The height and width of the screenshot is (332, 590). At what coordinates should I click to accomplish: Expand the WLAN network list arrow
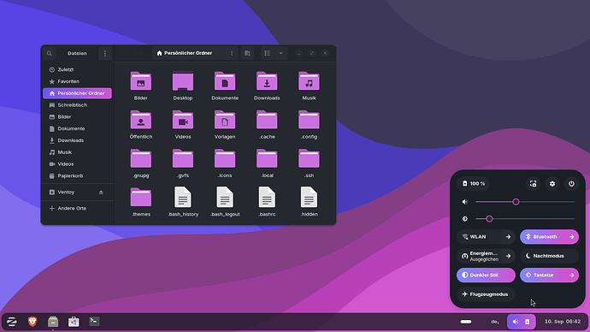click(x=509, y=237)
